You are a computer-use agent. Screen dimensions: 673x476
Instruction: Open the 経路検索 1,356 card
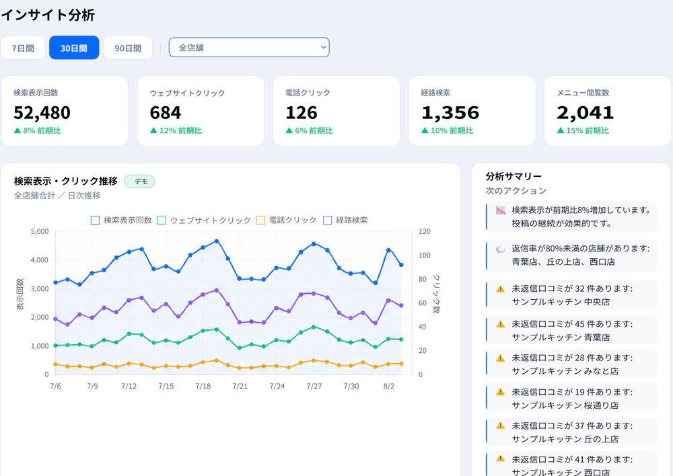pyautogui.click(x=472, y=111)
